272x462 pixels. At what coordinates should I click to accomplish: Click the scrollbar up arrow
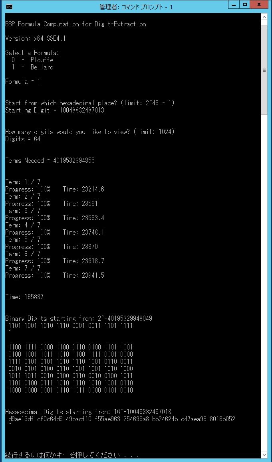click(x=264, y=18)
